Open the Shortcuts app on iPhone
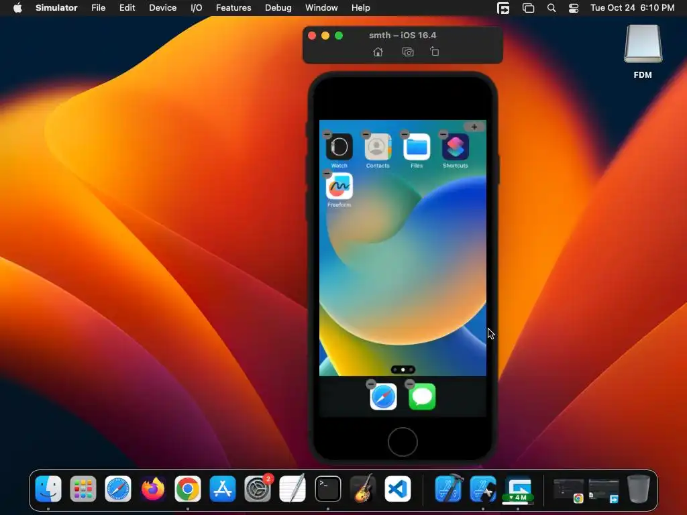 (x=456, y=147)
